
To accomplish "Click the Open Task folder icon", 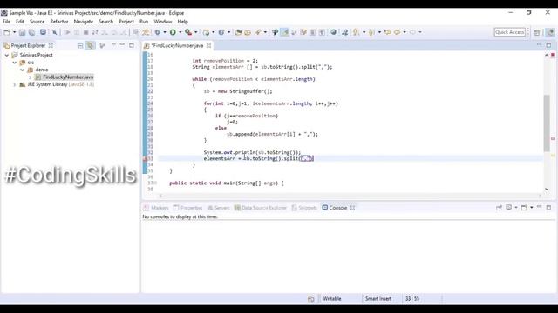I will coord(248,32).
